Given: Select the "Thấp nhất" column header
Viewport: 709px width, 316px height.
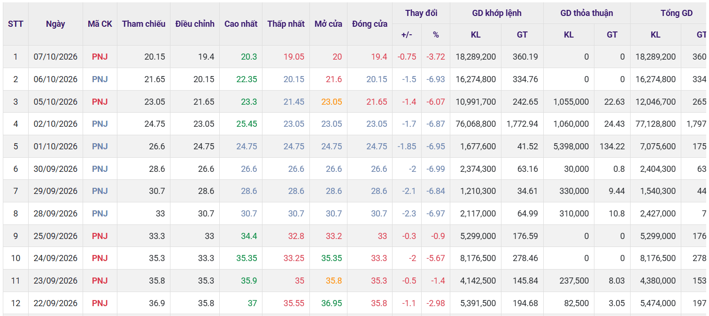Looking at the screenshot, I should [x=286, y=24].
